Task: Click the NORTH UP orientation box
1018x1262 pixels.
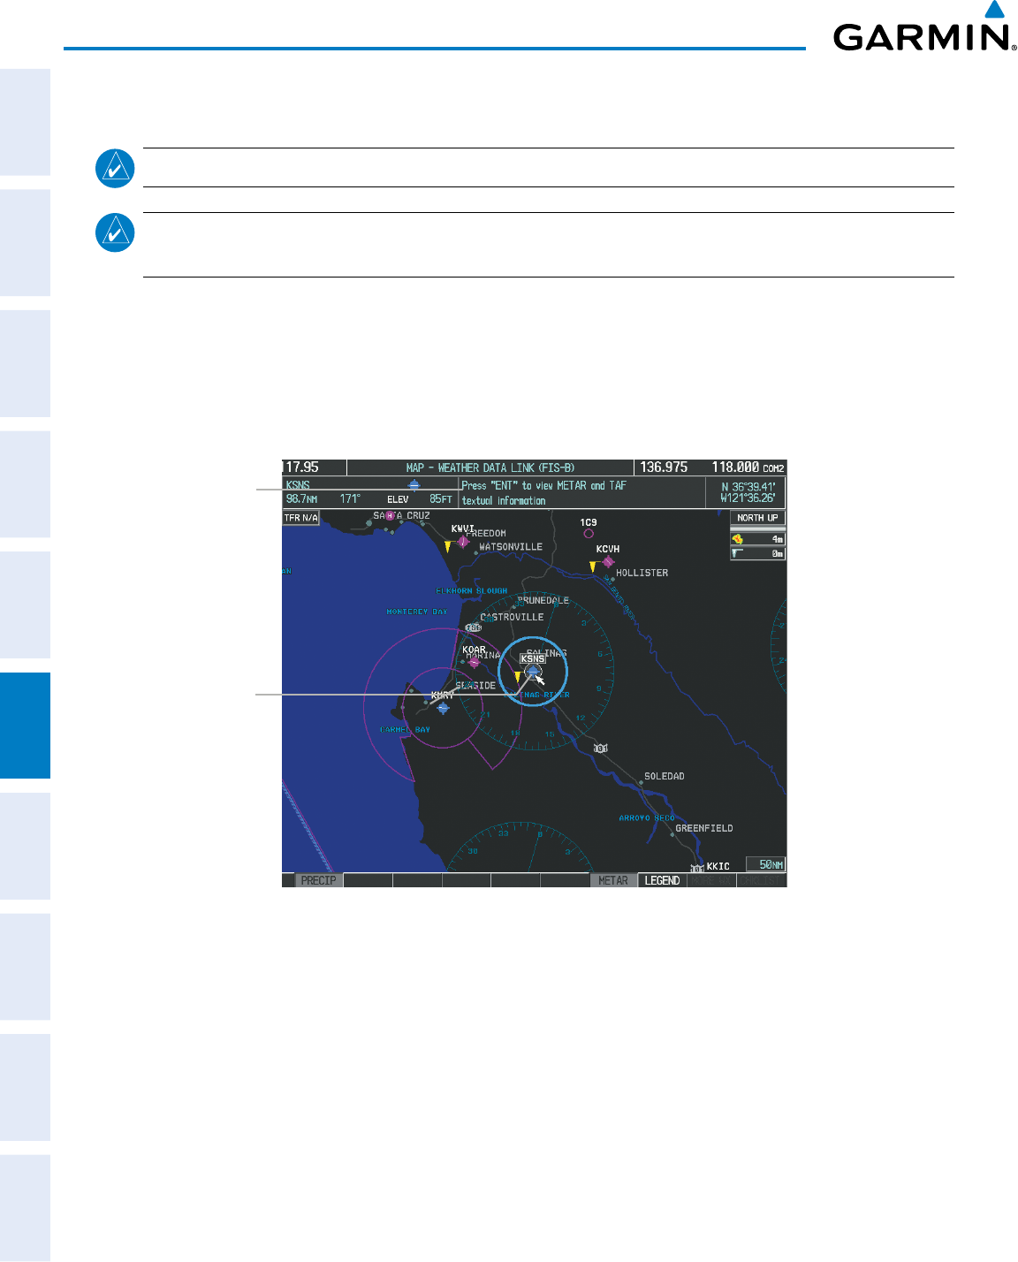Action: (x=758, y=518)
